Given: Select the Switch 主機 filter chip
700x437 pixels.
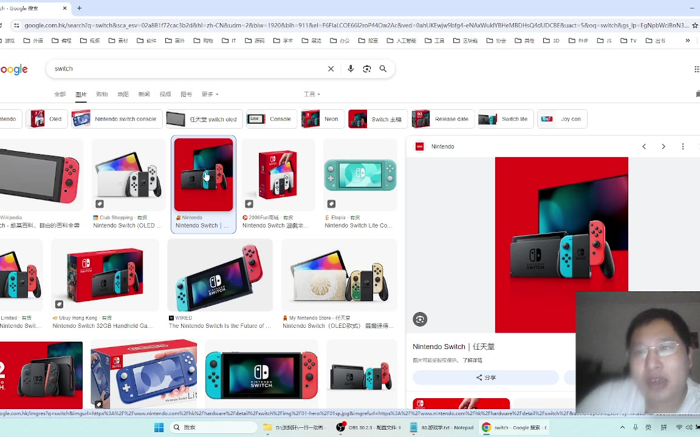Looking at the screenshot, I should (378, 119).
